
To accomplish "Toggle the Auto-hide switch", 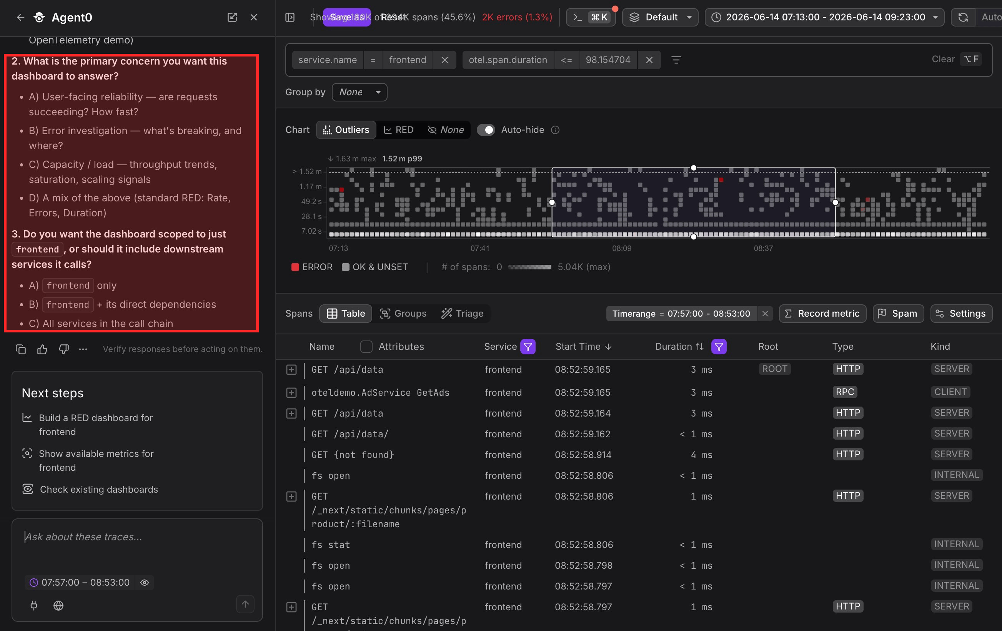I will 486,130.
